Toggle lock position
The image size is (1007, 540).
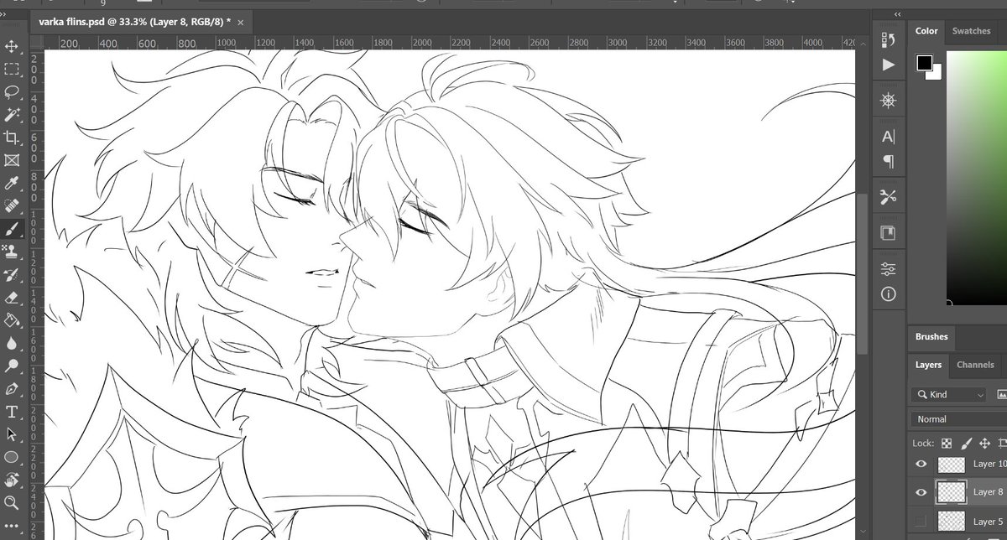(984, 443)
